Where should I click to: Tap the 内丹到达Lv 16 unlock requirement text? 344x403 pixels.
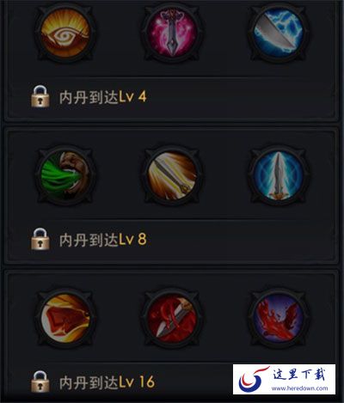click(107, 382)
